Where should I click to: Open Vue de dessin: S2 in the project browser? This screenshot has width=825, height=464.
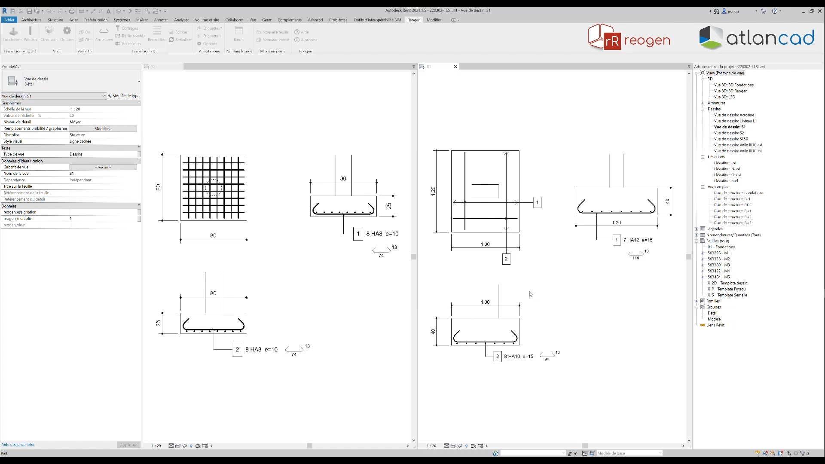pos(729,133)
